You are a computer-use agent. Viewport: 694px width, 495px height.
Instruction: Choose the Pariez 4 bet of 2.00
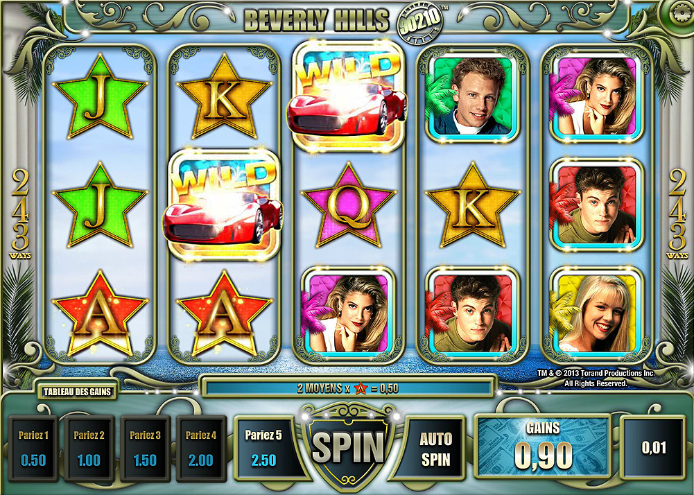(201, 449)
